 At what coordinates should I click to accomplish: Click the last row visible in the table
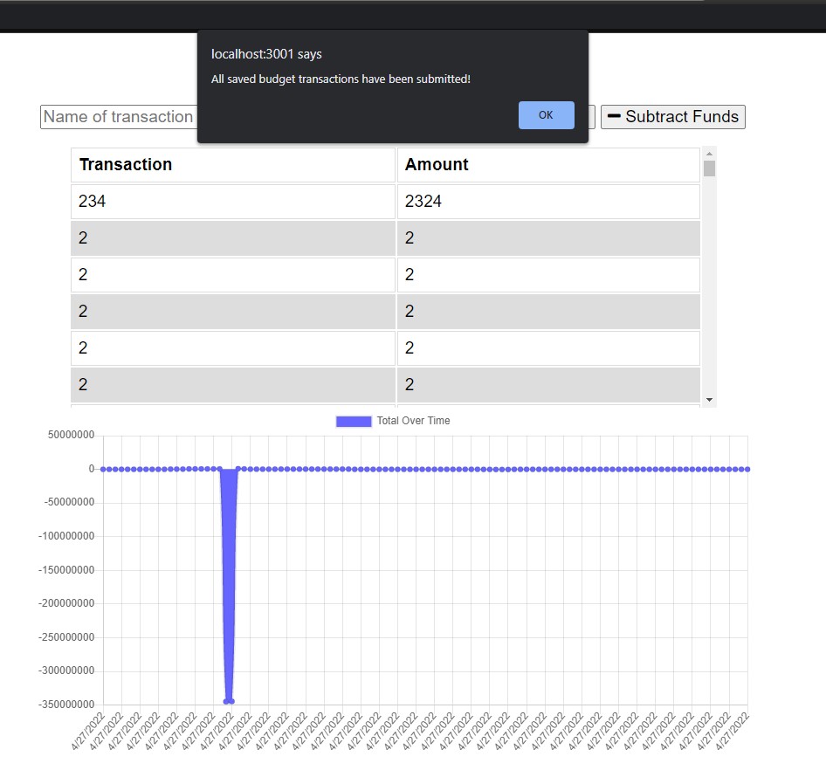231,384
